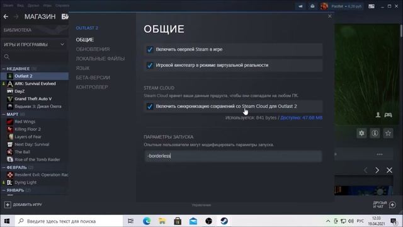Open game info circle icon

375,133
